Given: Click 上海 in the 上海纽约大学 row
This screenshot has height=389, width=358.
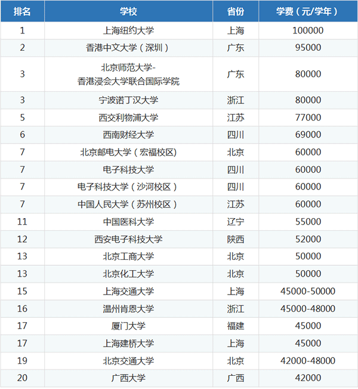Looking at the screenshot, I should point(236,30).
